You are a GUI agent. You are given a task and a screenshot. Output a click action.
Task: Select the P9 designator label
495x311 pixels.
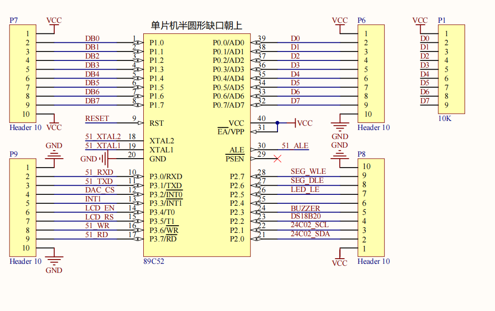click(x=14, y=154)
